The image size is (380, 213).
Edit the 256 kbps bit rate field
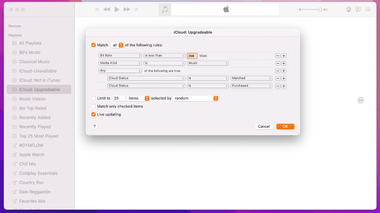pyautogui.click(x=192, y=56)
